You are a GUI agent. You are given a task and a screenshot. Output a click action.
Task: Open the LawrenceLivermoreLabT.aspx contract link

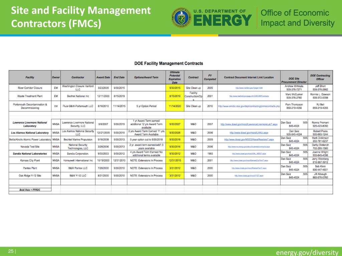coord(249,124)
